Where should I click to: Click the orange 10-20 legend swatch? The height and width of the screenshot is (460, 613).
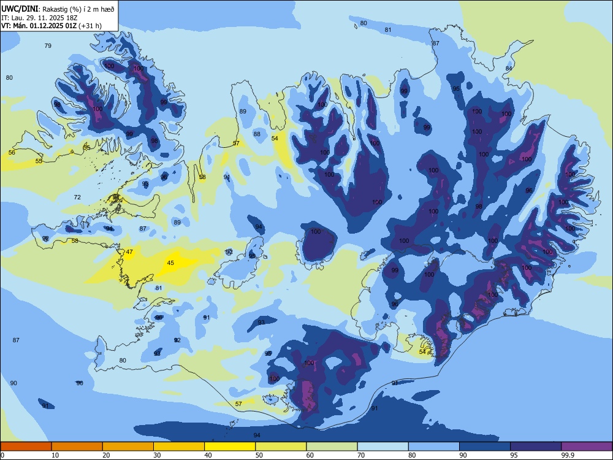[x=77, y=447]
